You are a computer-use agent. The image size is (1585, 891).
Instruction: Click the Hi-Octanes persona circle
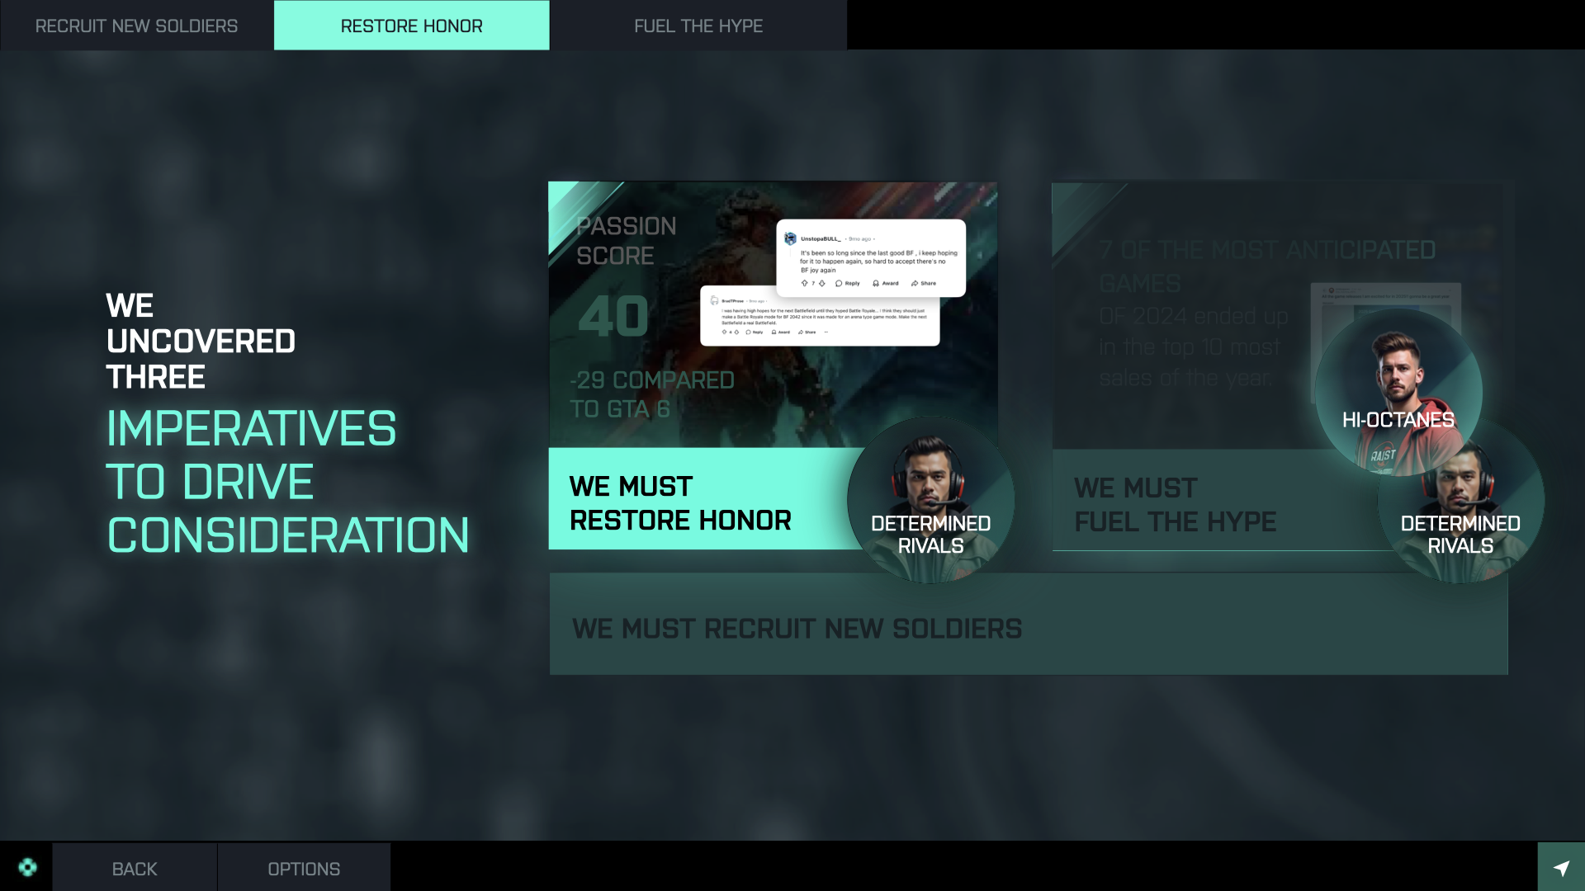1398,393
